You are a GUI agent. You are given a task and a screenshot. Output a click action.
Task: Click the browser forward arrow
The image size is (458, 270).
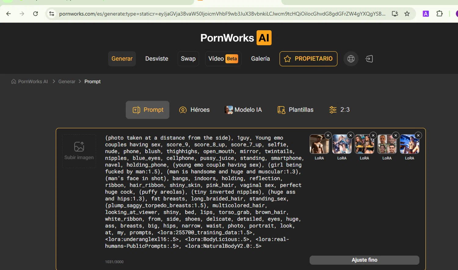(x=22, y=14)
